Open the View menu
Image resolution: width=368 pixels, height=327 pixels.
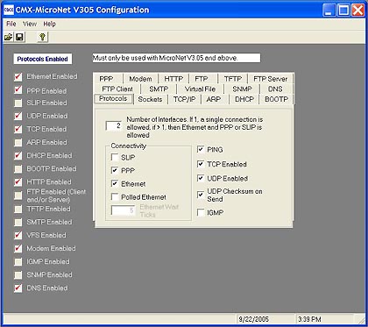(30, 24)
